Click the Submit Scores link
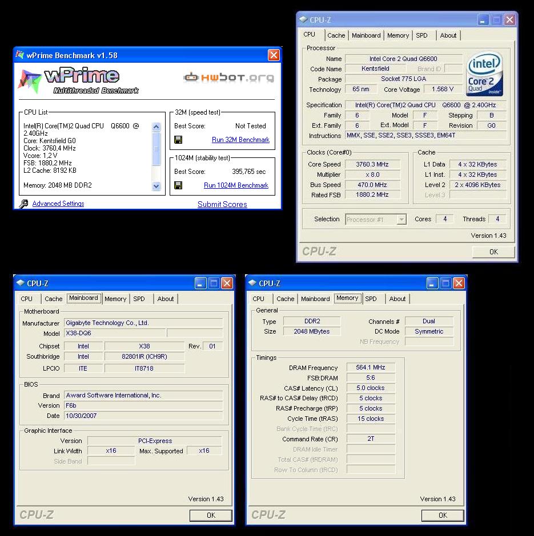Image resolution: width=534 pixels, height=536 pixels. pyautogui.click(x=222, y=204)
